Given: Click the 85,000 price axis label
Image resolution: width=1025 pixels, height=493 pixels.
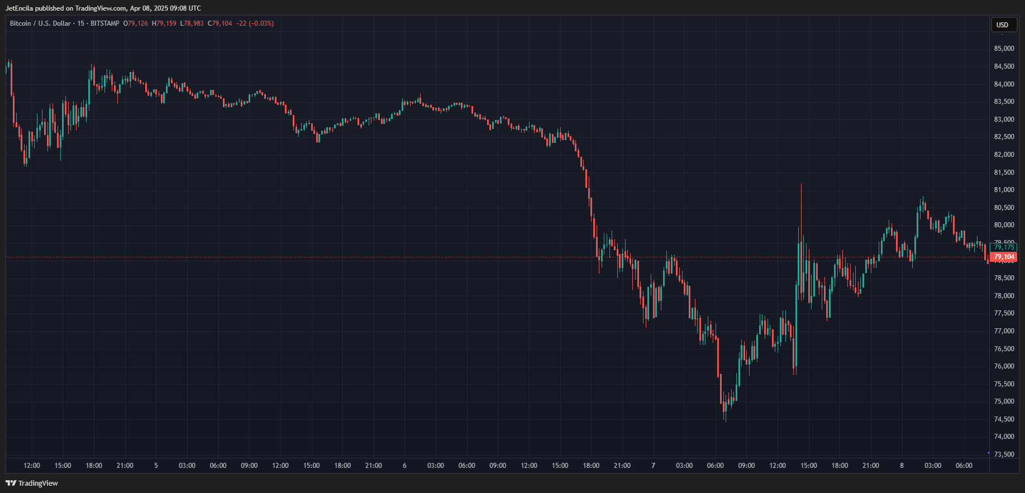Looking at the screenshot, I should 1004,49.
